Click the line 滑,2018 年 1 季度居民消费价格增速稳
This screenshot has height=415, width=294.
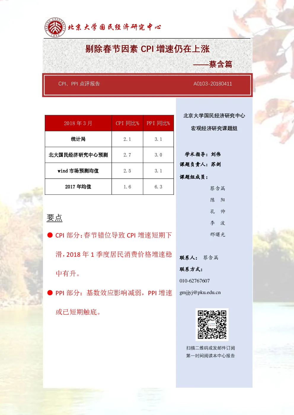click(114, 254)
